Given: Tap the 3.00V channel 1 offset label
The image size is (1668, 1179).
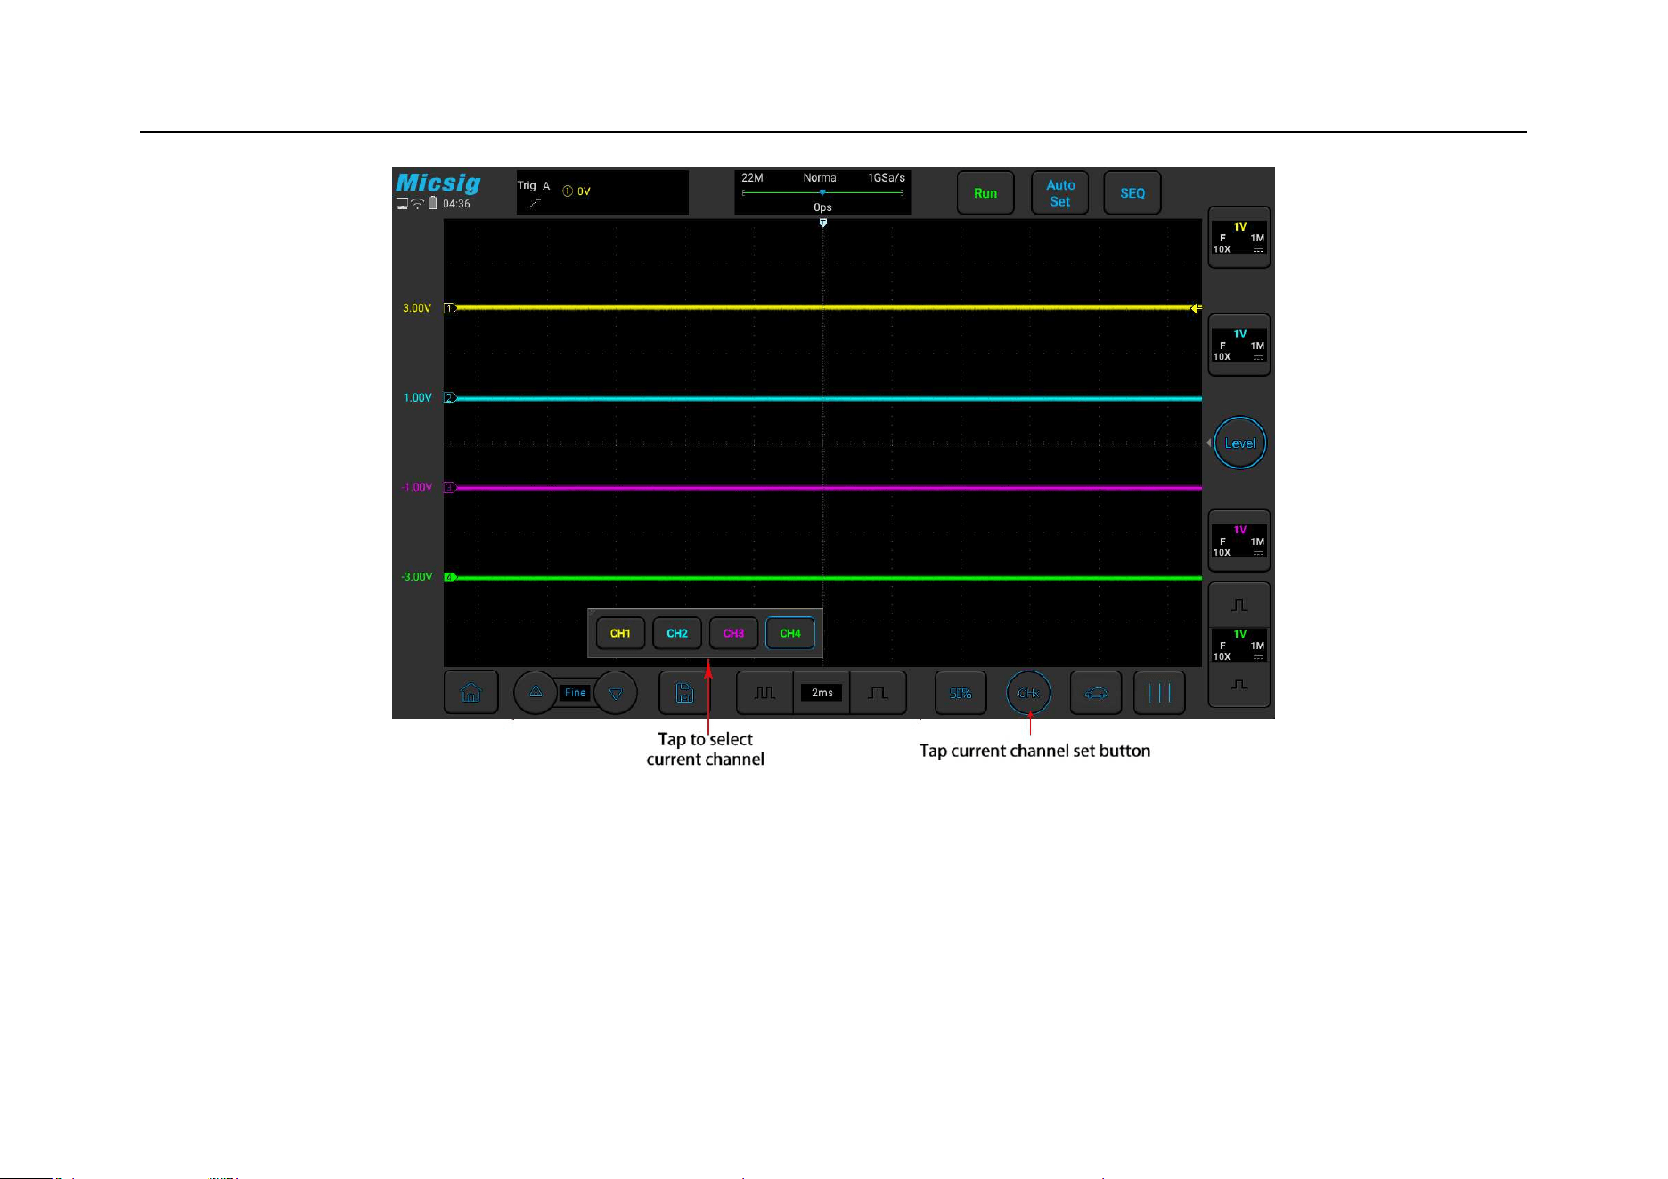Looking at the screenshot, I should (417, 308).
